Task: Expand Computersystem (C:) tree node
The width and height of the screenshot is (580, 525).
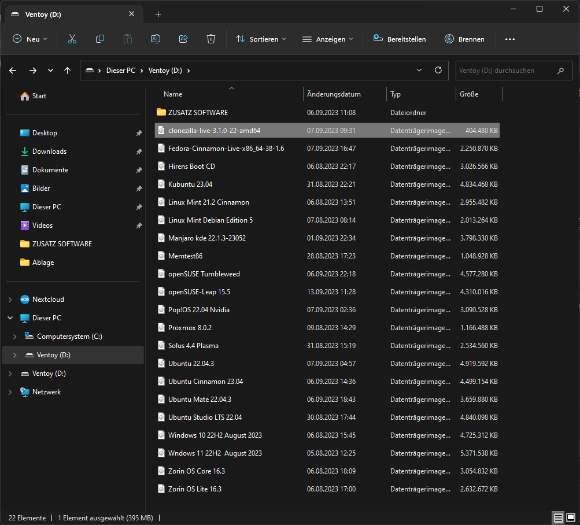Action: click(15, 337)
